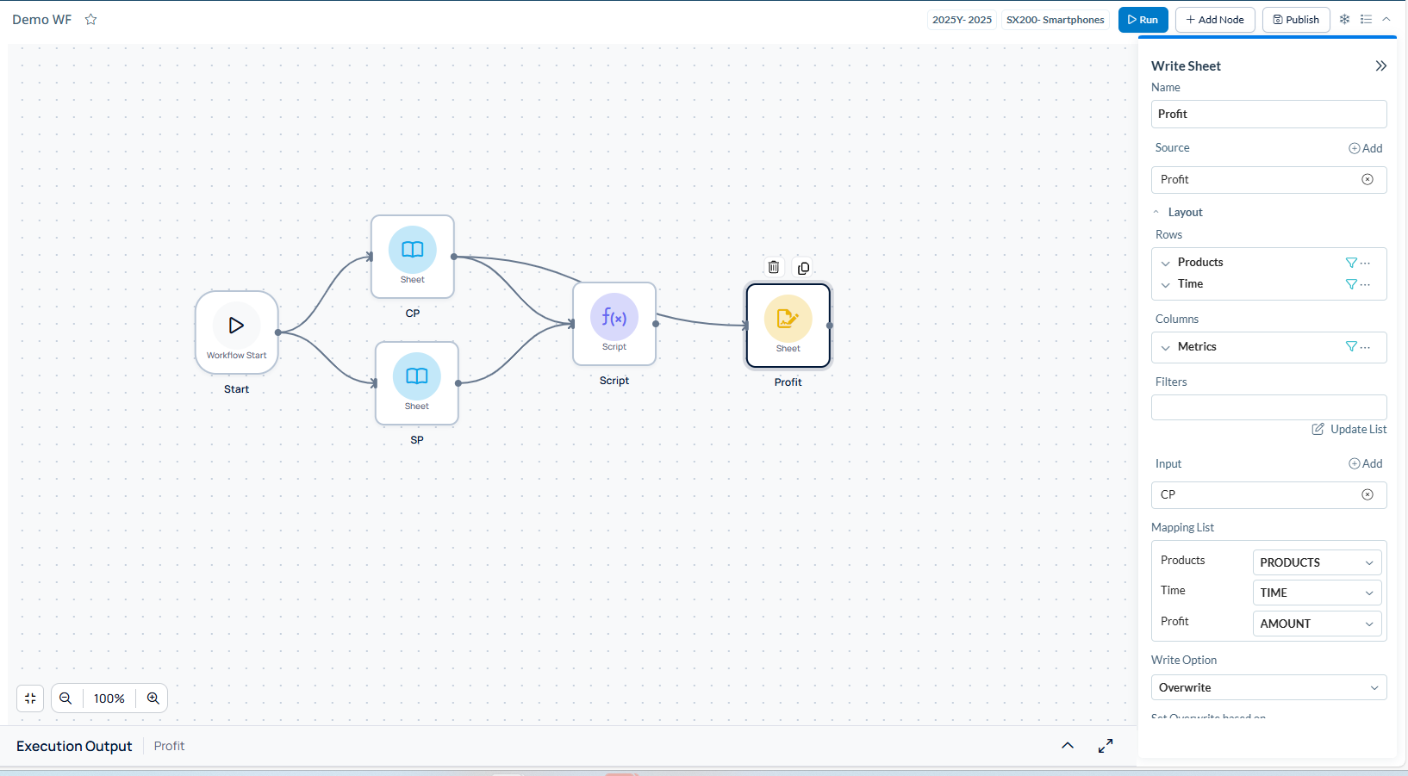Select the Script function node
This screenshot has height=776, width=1408.
[614, 324]
